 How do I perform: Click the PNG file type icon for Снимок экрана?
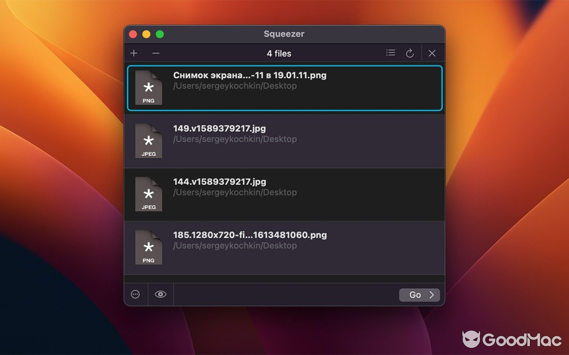click(x=148, y=88)
